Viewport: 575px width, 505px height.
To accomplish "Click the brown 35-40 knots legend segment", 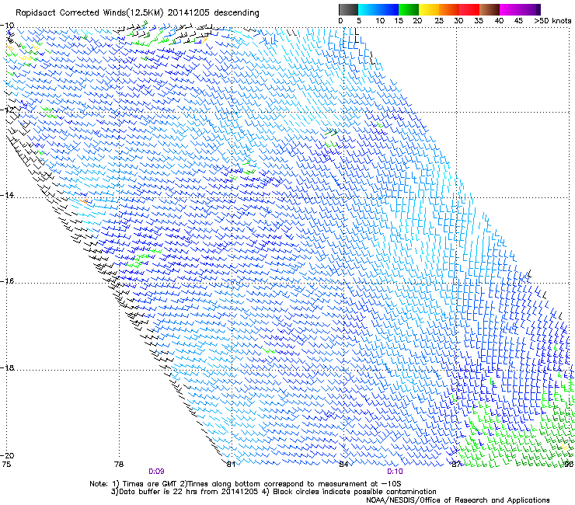I will click(490, 9).
